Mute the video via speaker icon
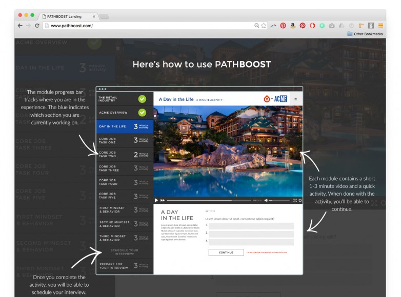 pos(266,200)
